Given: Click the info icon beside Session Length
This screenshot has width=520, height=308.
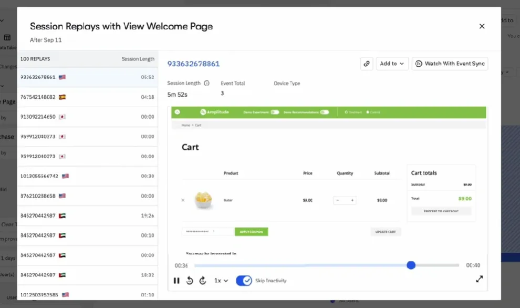Looking at the screenshot, I should click(x=206, y=83).
